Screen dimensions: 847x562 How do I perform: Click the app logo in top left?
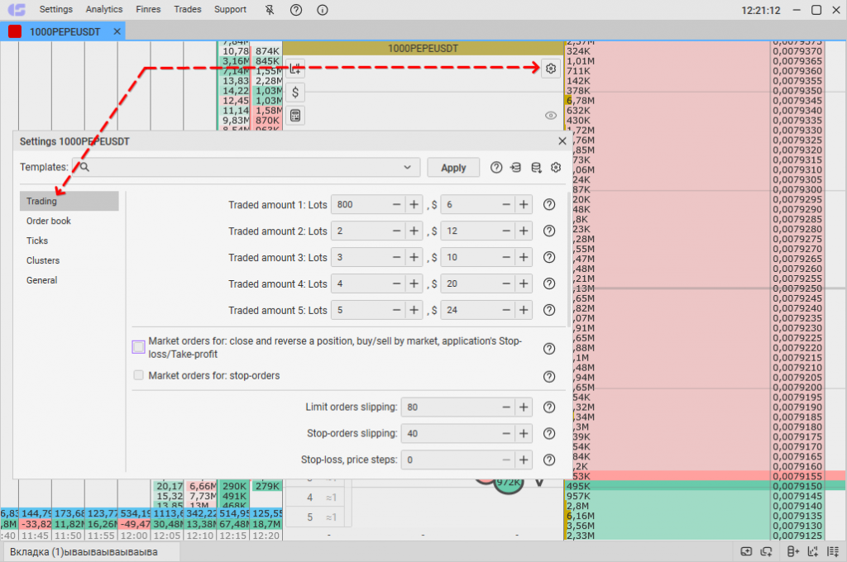point(17,10)
